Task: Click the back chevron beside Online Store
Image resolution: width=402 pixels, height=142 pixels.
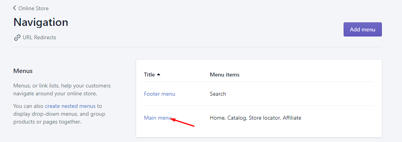Action: pyautogui.click(x=15, y=8)
